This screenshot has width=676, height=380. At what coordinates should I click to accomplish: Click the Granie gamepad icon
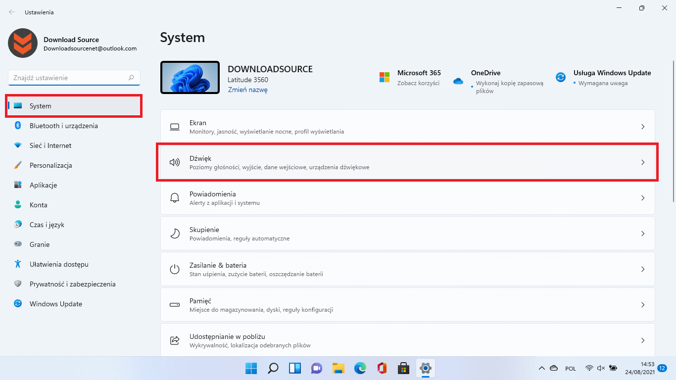tap(18, 244)
